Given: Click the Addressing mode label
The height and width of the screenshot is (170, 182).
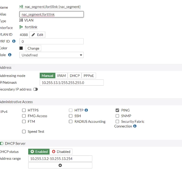Looking at the screenshot, I should coord(12,76).
